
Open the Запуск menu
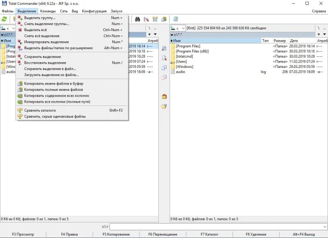pyautogui.click(x=116, y=11)
